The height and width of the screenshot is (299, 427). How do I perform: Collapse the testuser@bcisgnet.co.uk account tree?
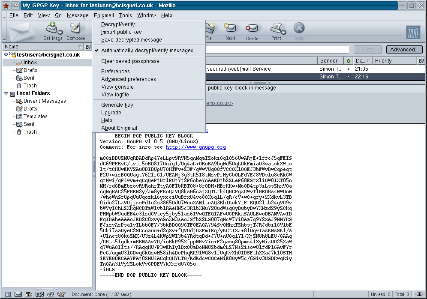pos(6,55)
